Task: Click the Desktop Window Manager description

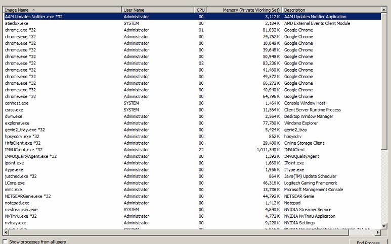Action: (x=309, y=116)
